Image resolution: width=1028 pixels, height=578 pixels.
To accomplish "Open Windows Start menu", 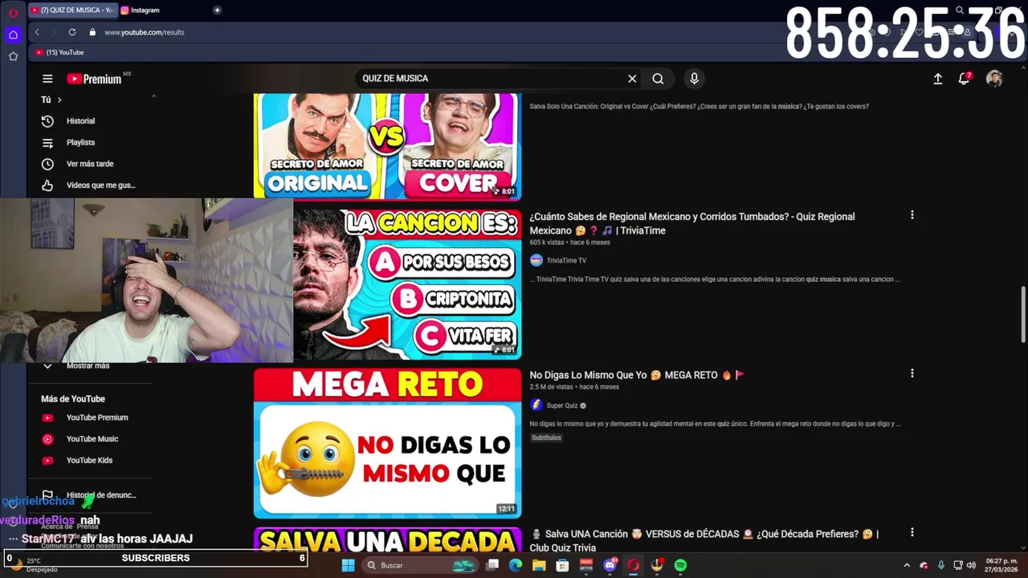I will coord(348,565).
